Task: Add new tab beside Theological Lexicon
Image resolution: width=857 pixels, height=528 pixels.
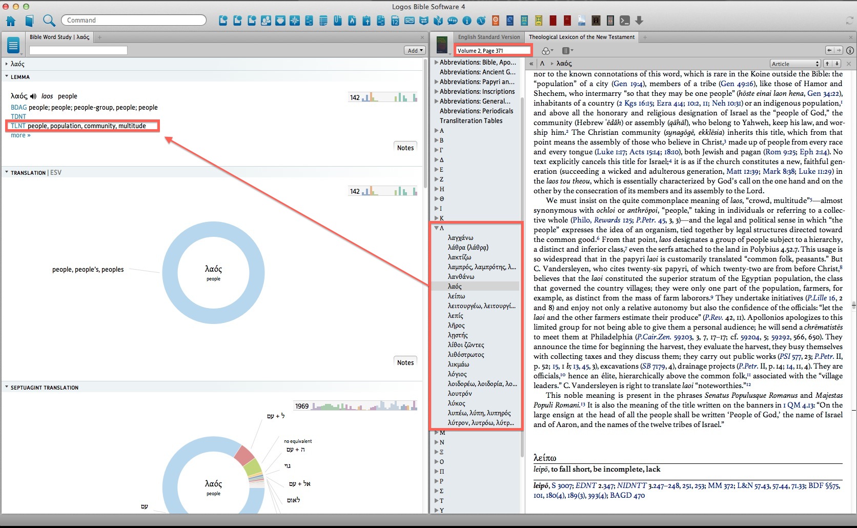Action: [x=645, y=37]
